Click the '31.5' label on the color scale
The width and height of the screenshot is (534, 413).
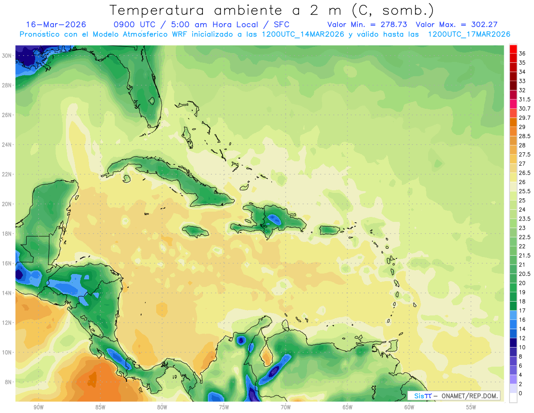[x=525, y=99]
